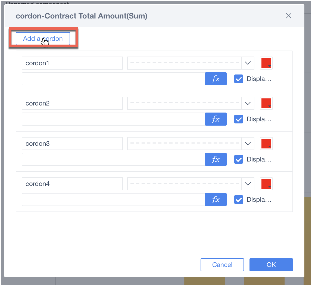Screen dimensions: 312x286
Task: Open formula editor for cordon2
Action: (x=216, y=119)
